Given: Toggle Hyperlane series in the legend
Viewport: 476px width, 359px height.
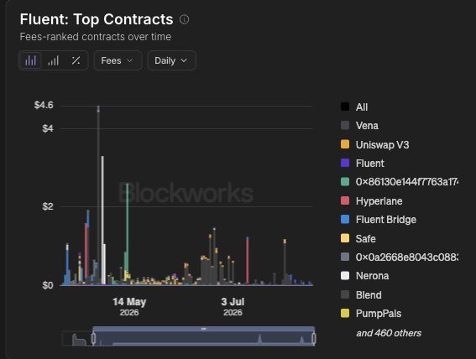Looking at the screenshot, I should 371,200.
